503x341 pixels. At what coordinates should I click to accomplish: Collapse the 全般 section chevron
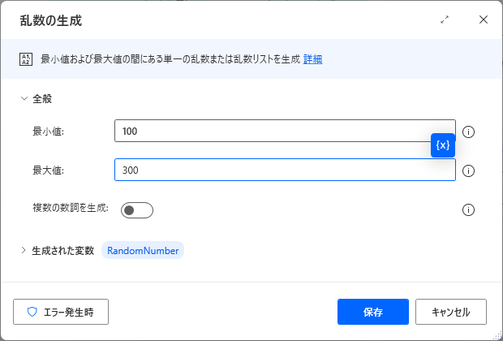point(24,98)
